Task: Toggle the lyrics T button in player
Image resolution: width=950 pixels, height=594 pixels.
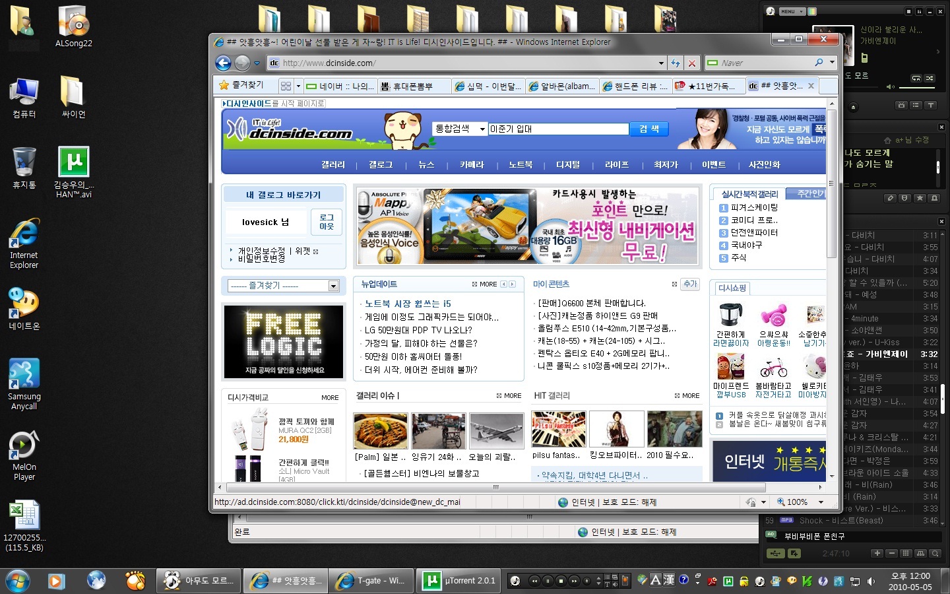Action: pos(931,105)
